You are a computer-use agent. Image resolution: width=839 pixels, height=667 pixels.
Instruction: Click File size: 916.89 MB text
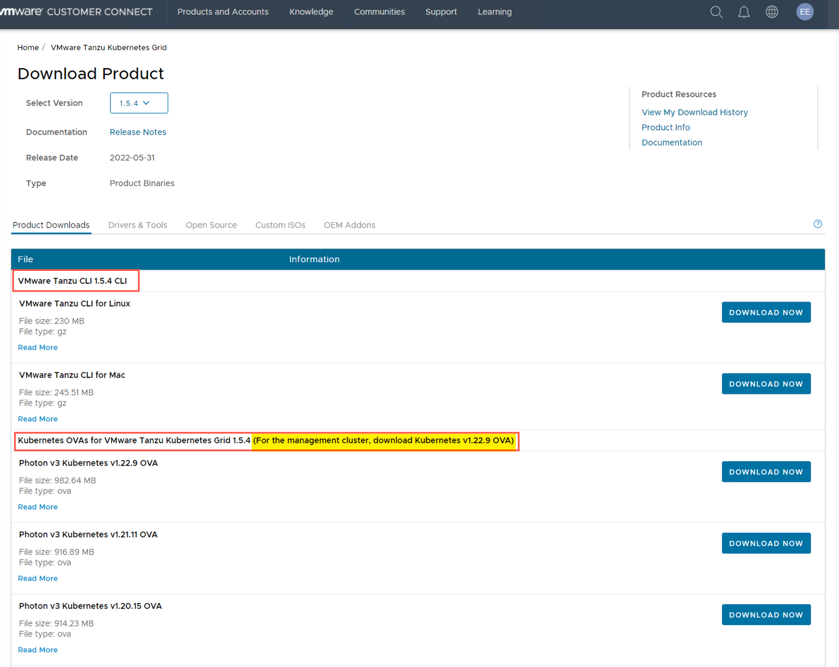[56, 552]
